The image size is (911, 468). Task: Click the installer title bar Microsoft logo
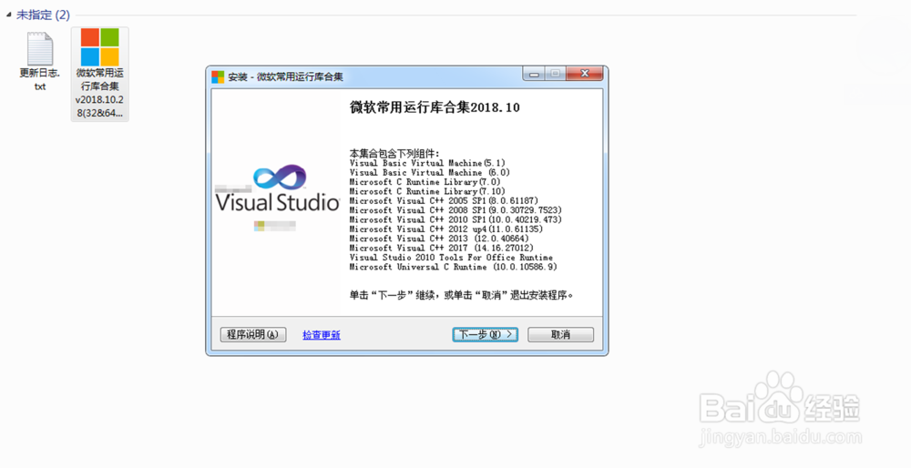coord(218,76)
